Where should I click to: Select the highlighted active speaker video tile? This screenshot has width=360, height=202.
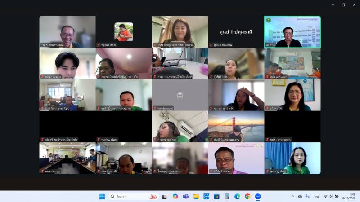click(292, 32)
